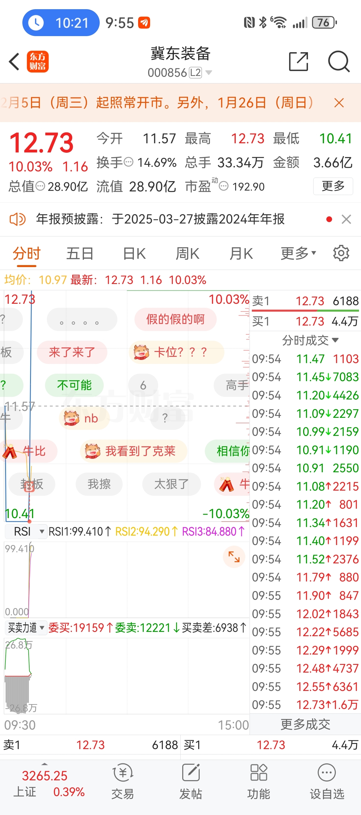Tap the 卡位？？？ comment bubble

[x=176, y=352]
